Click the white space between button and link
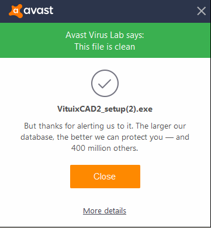Screen dimensions: 211x228 [x=105, y=197]
